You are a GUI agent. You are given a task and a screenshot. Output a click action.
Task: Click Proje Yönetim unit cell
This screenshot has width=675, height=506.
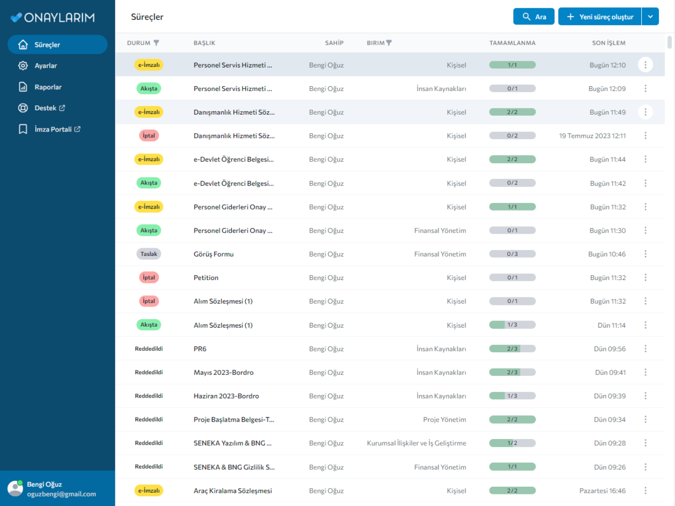(444, 419)
